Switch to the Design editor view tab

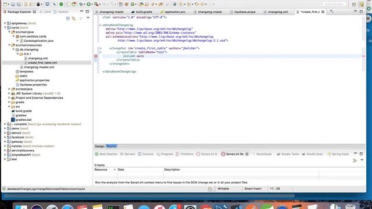point(99,146)
